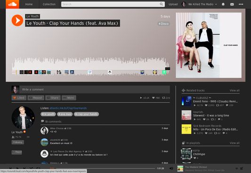Play Clap Your Hands with orange button
This screenshot has width=251, height=173.
pyautogui.click(x=17, y=20)
